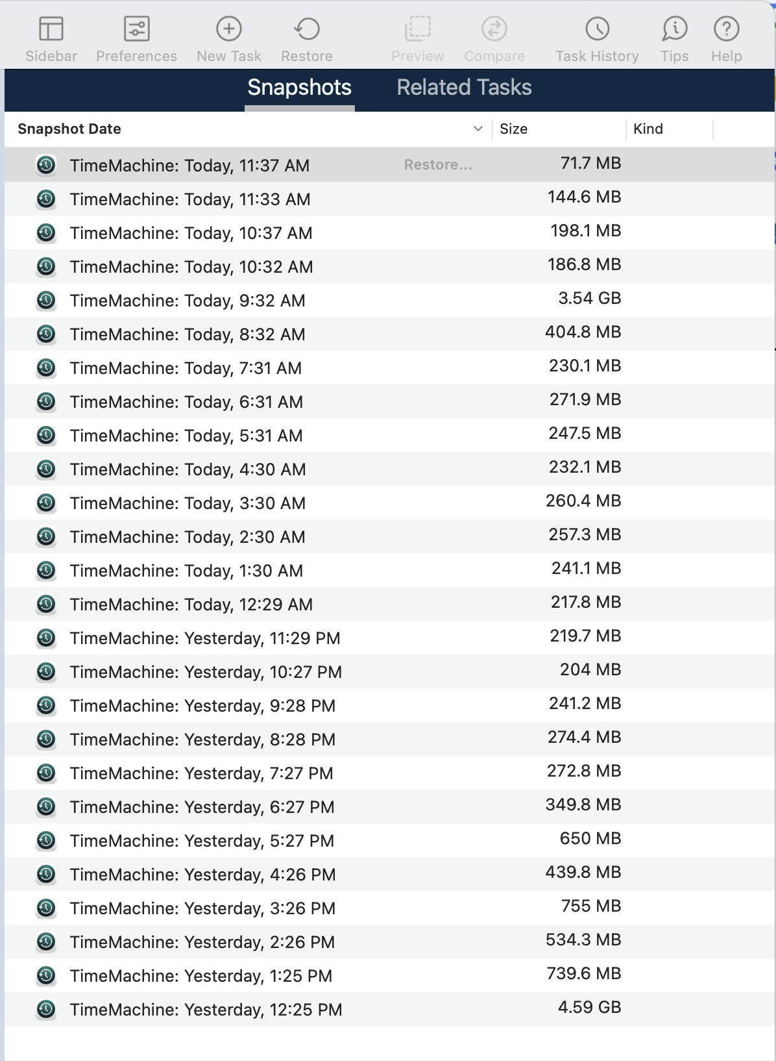Screen dimensions: 776x1061
Task: Click Time Machine icon for Today 2:30 AM
Action: coord(46,536)
